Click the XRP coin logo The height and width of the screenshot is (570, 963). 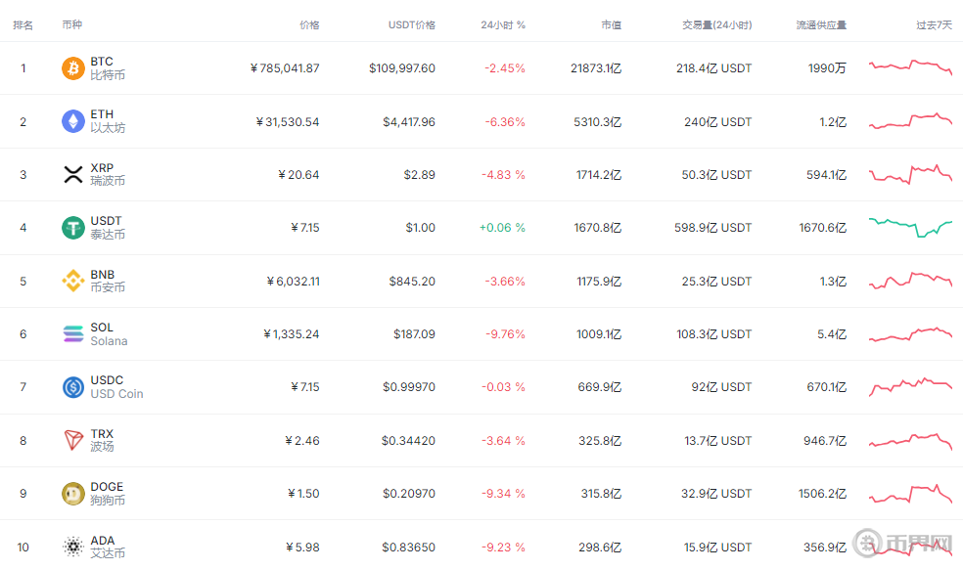coord(73,175)
